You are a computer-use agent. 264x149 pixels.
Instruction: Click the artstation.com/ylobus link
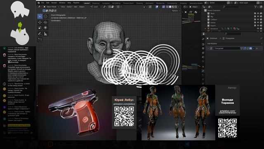(124, 104)
